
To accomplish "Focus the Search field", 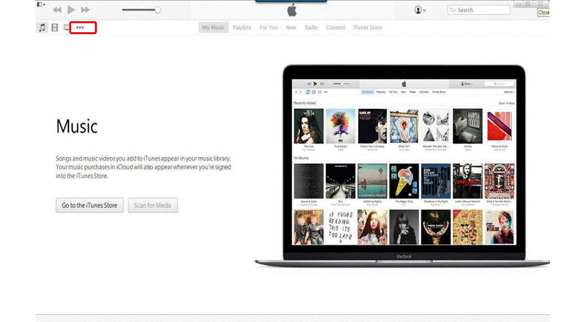I will (x=479, y=10).
